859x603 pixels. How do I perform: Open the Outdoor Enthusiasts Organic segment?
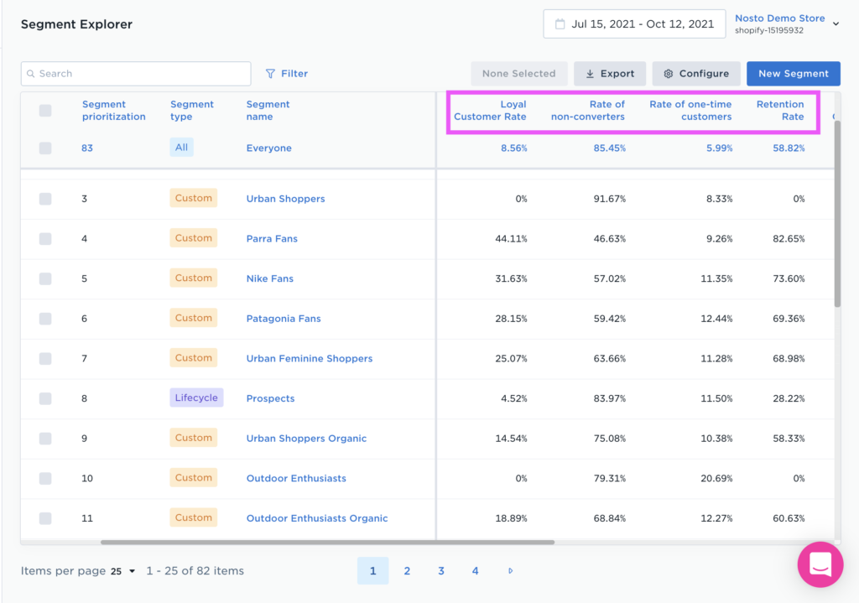tap(316, 518)
